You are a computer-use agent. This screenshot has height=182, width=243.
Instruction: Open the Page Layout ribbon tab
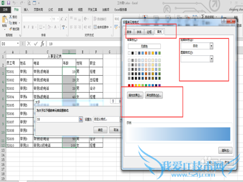(x=38, y=10)
